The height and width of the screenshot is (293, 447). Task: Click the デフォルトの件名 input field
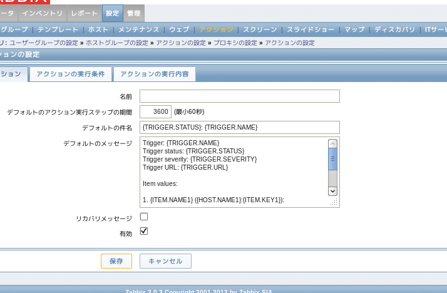[239, 127]
